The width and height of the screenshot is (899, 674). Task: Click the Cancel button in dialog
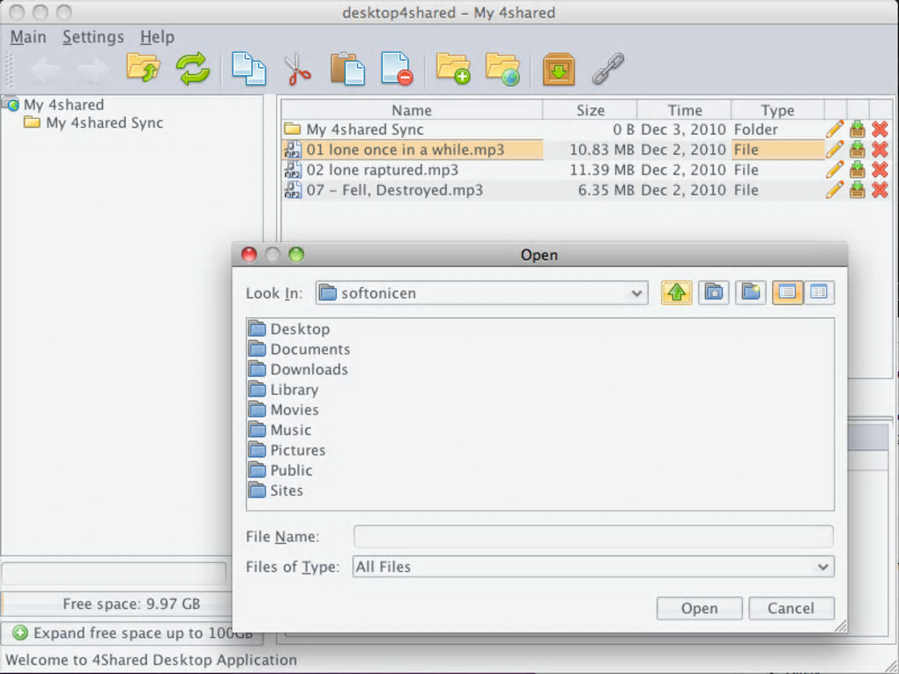coord(791,608)
